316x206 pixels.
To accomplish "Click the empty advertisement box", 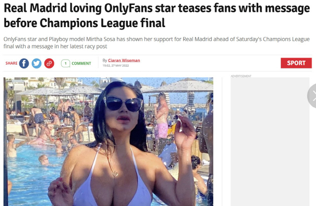I will tap(270, 141).
